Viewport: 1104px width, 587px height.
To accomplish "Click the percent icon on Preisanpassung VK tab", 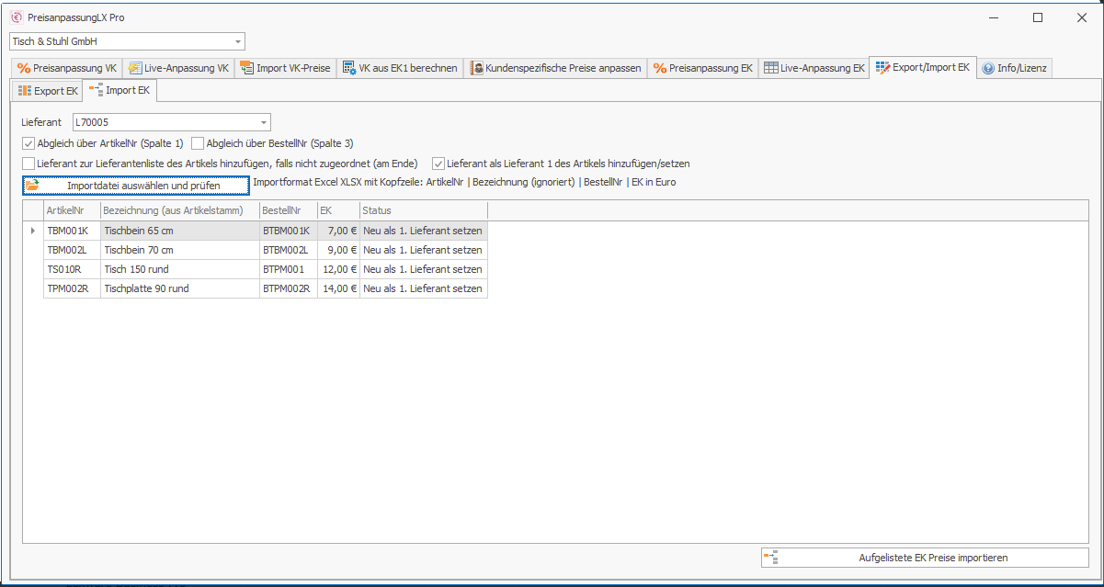I will pyautogui.click(x=24, y=68).
